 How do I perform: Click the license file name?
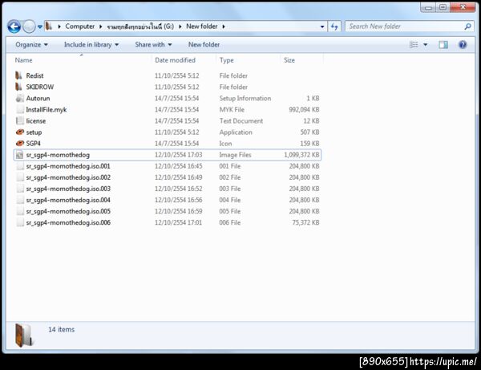point(36,121)
